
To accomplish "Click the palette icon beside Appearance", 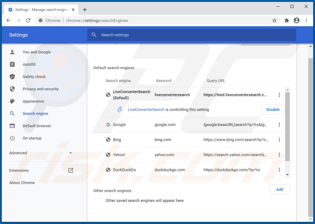I will tap(12, 101).
